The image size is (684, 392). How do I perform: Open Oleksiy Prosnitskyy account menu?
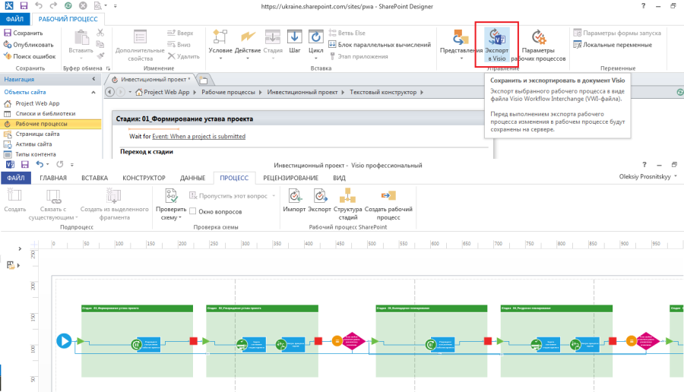coord(648,176)
